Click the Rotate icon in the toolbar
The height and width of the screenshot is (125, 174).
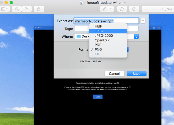coord(122,9)
